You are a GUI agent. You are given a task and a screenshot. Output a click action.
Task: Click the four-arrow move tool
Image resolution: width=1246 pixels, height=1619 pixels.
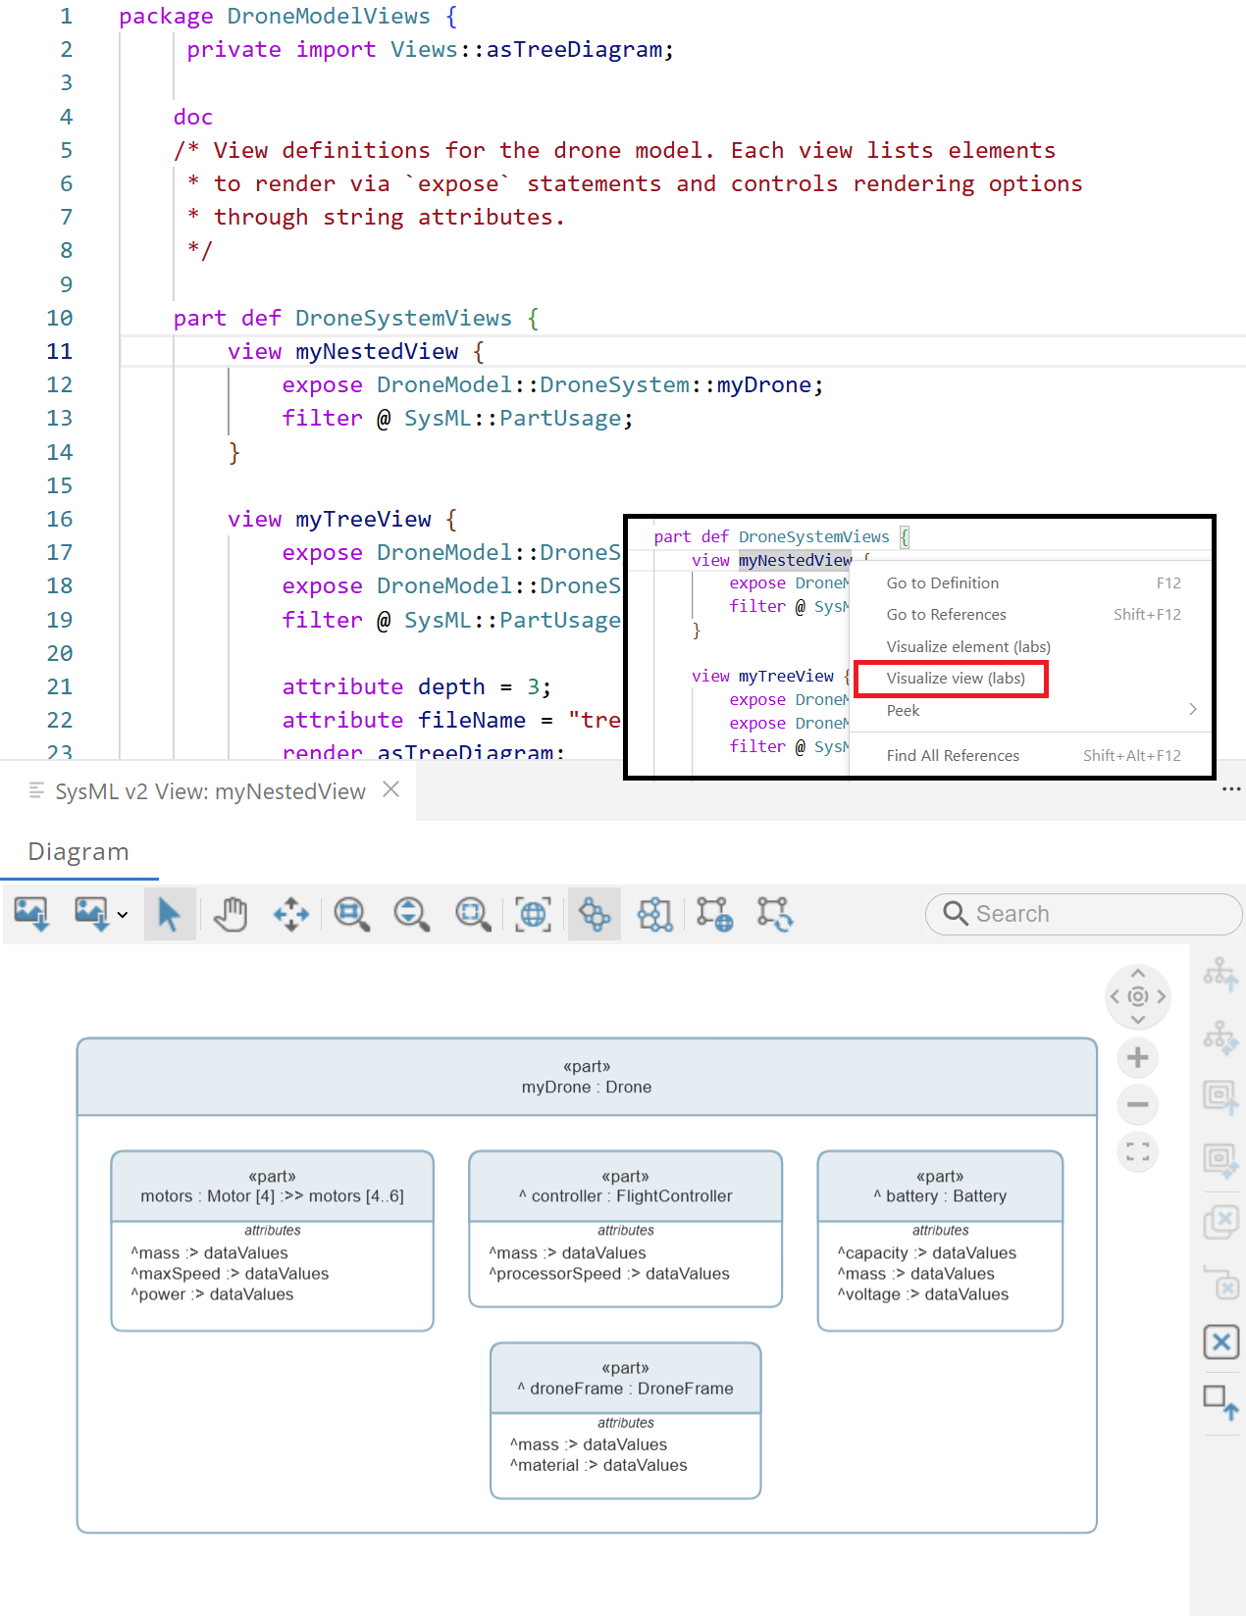coord(291,914)
